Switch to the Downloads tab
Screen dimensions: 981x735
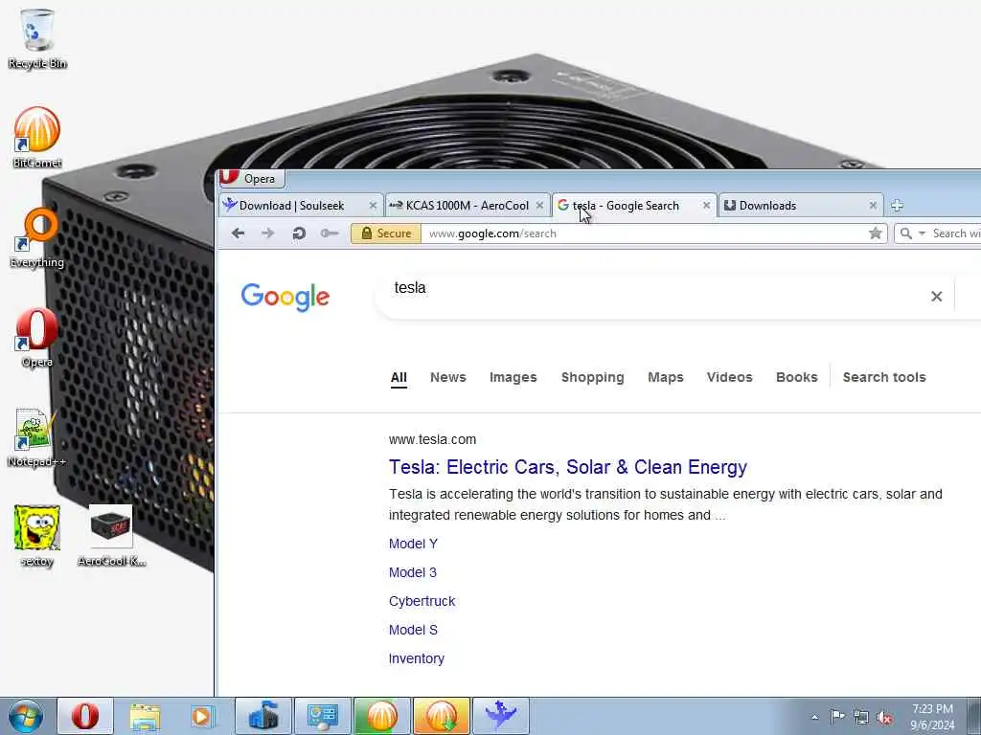(x=767, y=206)
